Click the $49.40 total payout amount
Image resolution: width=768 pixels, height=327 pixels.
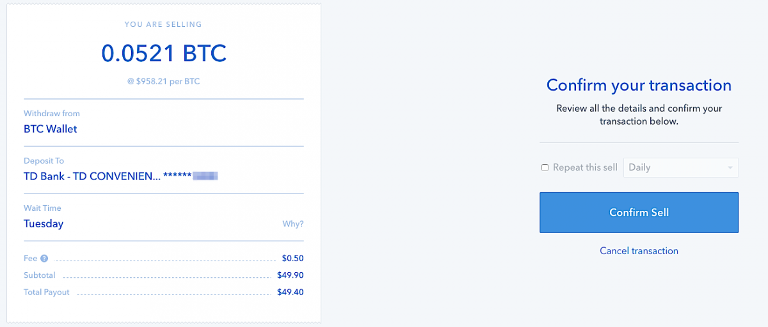click(x=291, y=293)
